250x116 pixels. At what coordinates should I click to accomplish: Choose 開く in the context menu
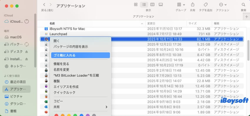[81, 41]
